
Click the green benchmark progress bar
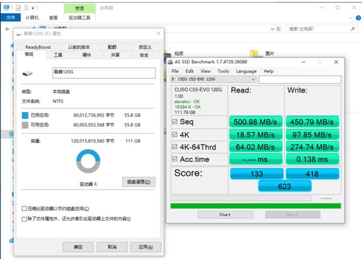[x=256, y=206]
